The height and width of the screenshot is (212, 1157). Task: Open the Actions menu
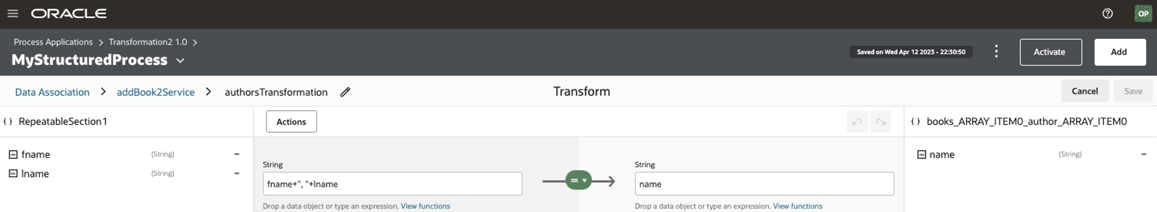291,121
